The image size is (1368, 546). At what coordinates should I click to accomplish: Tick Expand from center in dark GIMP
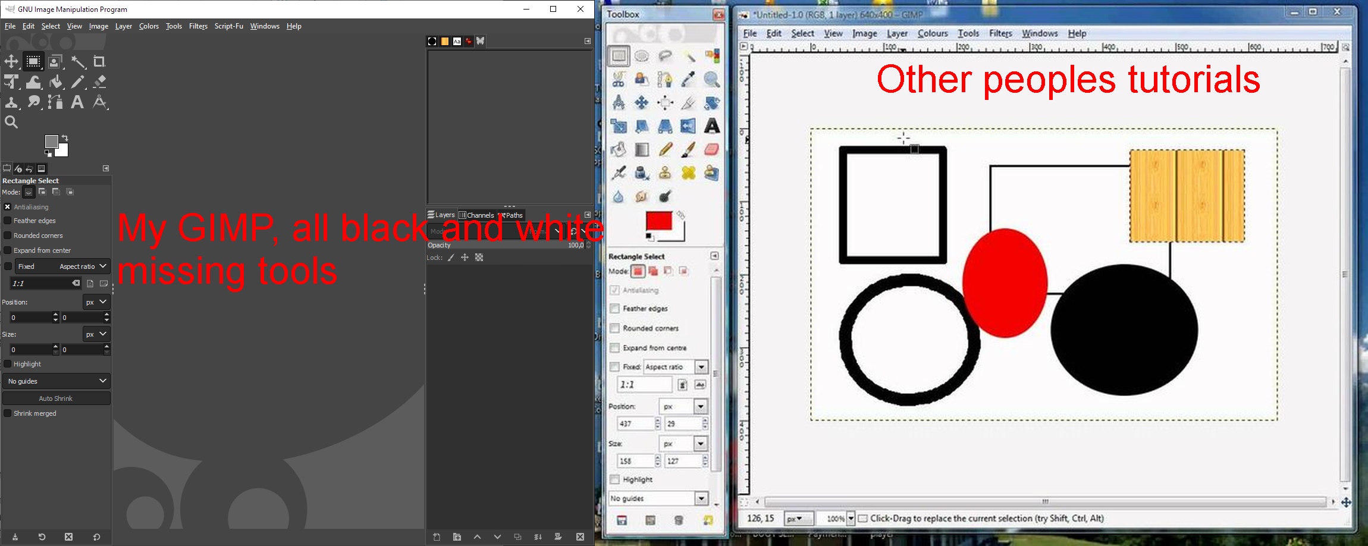click(x=7, y=250)
